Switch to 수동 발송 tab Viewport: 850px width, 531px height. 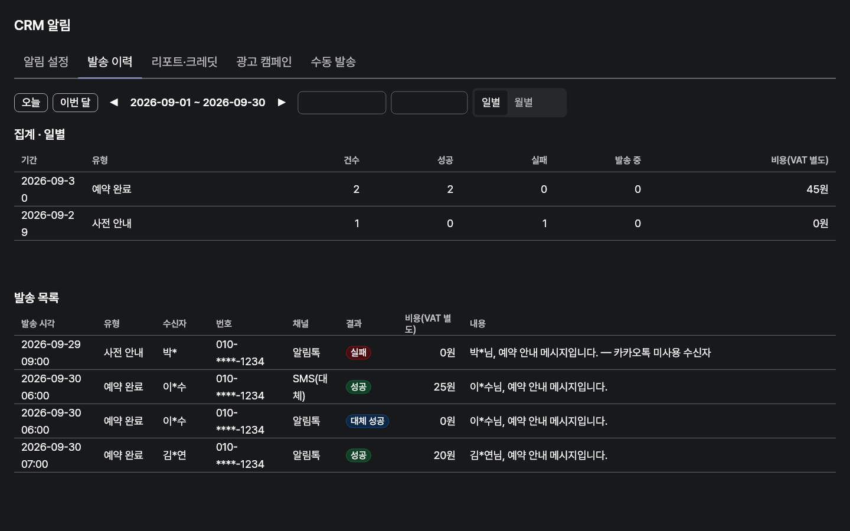(334, 62)
